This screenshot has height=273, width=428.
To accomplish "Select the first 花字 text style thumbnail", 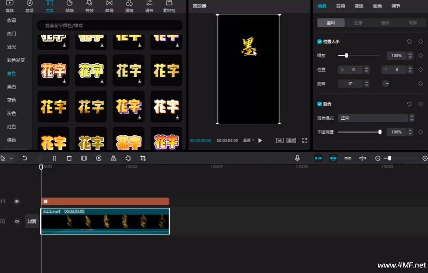I will point(53,70).
